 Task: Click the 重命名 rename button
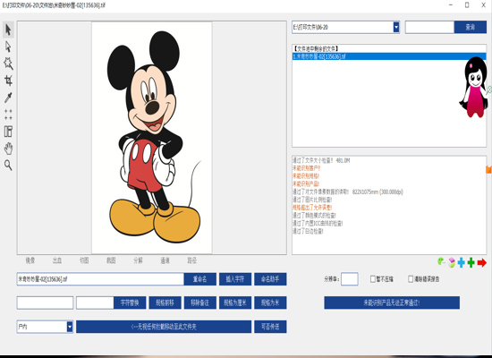(199, 279)
